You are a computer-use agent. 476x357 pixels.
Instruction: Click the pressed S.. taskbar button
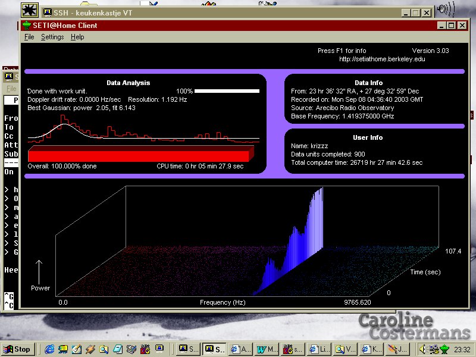point(214,349)
